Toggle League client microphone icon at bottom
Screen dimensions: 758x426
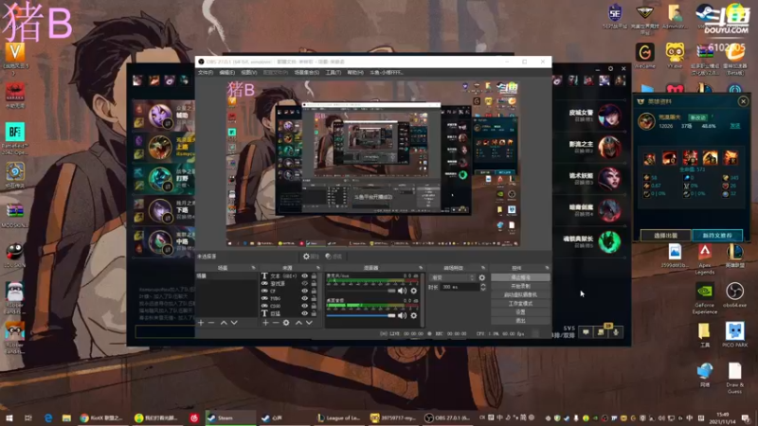click(x=616, y=332)
